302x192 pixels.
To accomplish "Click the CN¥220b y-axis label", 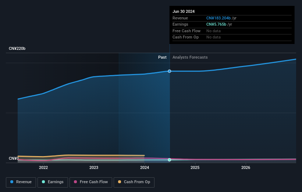I will click(17, 48).
